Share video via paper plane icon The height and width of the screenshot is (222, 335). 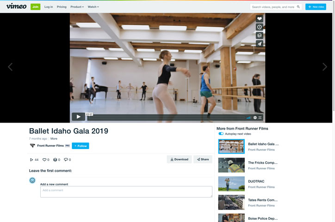[x=260, y=44]
